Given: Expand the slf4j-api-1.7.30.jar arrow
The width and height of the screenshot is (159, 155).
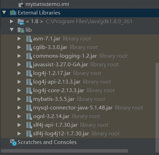Looking at the screenshot, I should click(19, 125).
